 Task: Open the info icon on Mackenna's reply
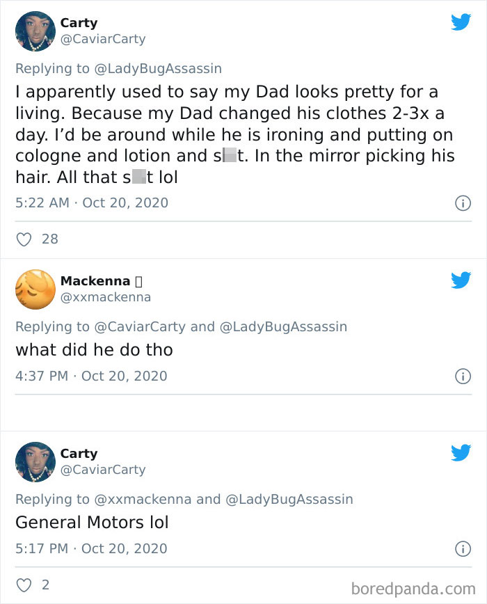tap(463, 376)
